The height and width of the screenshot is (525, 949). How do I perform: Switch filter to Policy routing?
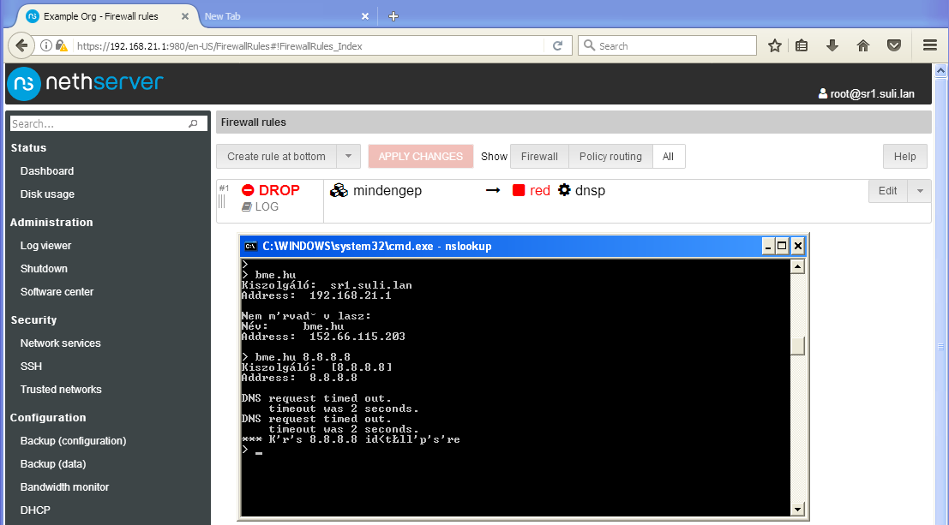610,157
